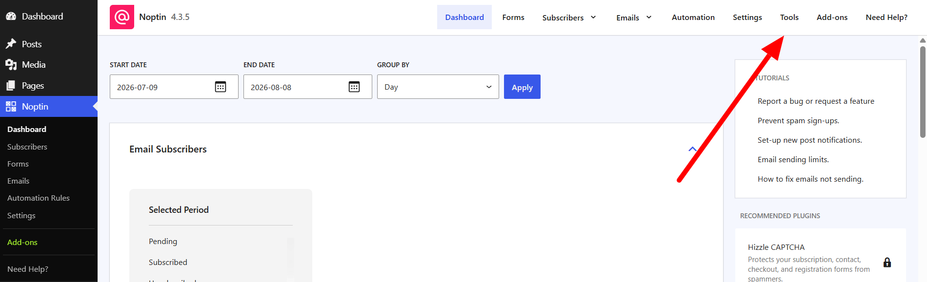Open Tools in top navigation
Image resolution: width=927 pixels, height=282 pixels.
point(789,17)
